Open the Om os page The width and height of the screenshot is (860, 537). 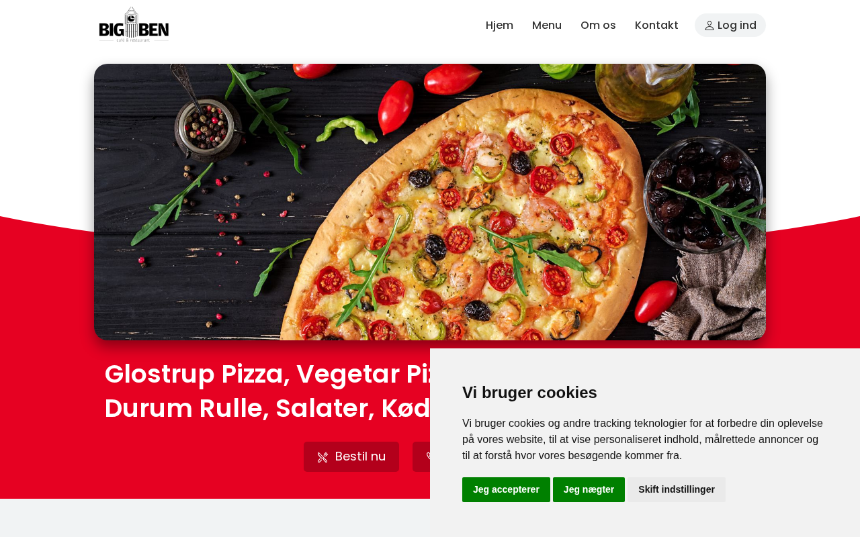[x=598, y=25]
